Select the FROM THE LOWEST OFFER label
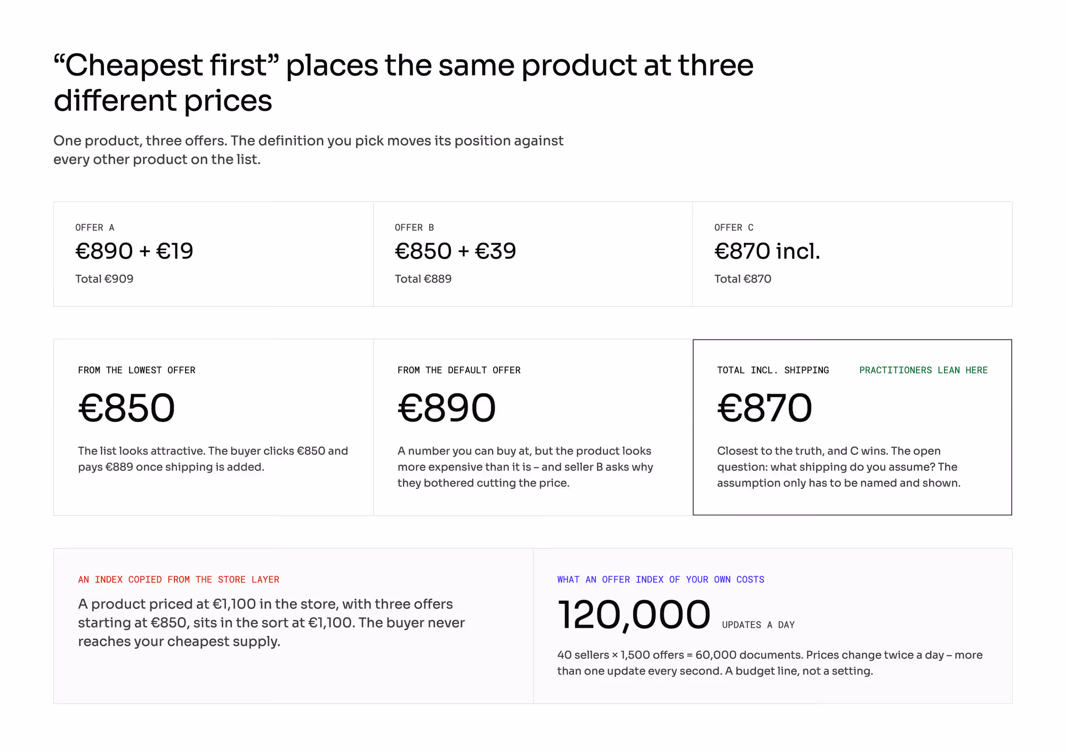 click(x=136, y=370)
